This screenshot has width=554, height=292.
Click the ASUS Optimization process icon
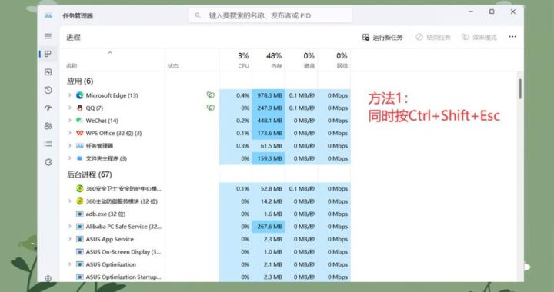click(x=80, y=264)
